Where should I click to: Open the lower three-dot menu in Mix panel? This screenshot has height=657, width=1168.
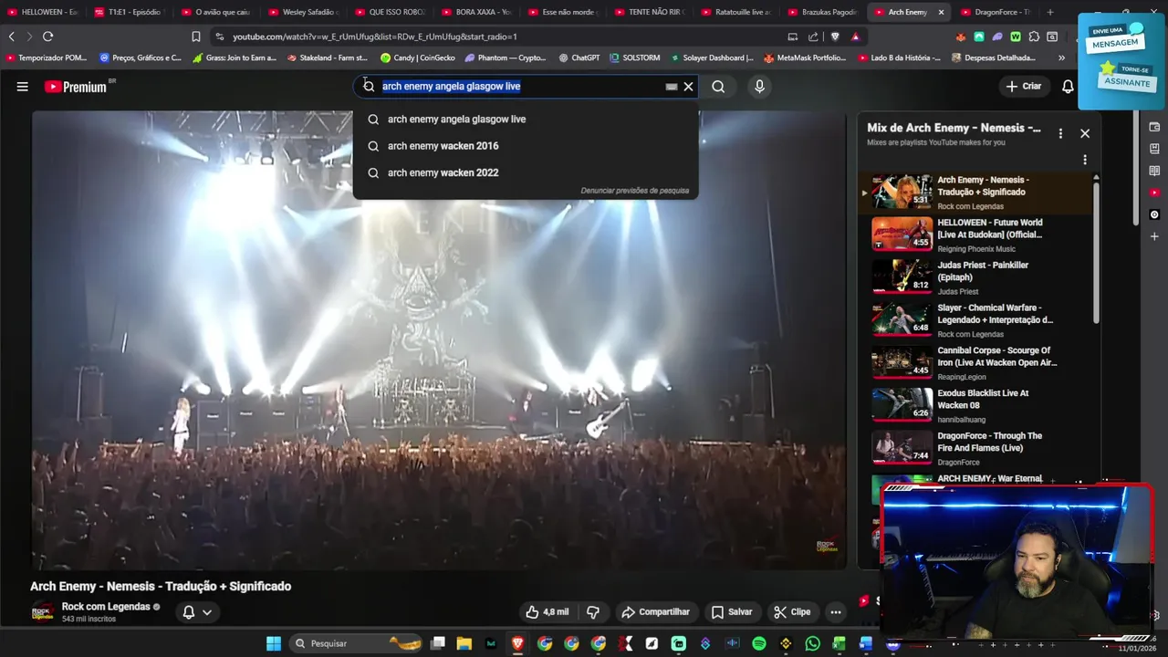pos(1085,160)
